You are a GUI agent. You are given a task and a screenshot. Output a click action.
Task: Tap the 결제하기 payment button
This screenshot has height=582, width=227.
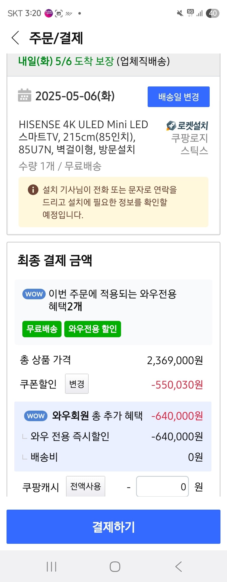click(113, 527)
